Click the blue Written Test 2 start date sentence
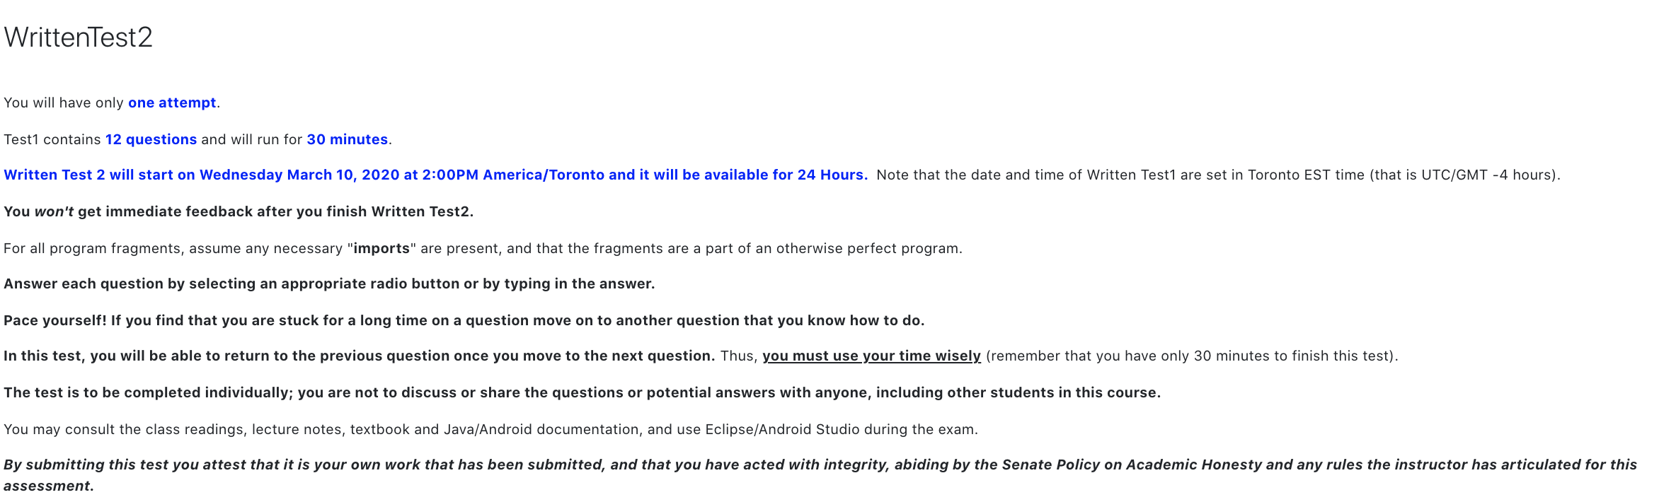1676x502 pixels. (435, 175)
